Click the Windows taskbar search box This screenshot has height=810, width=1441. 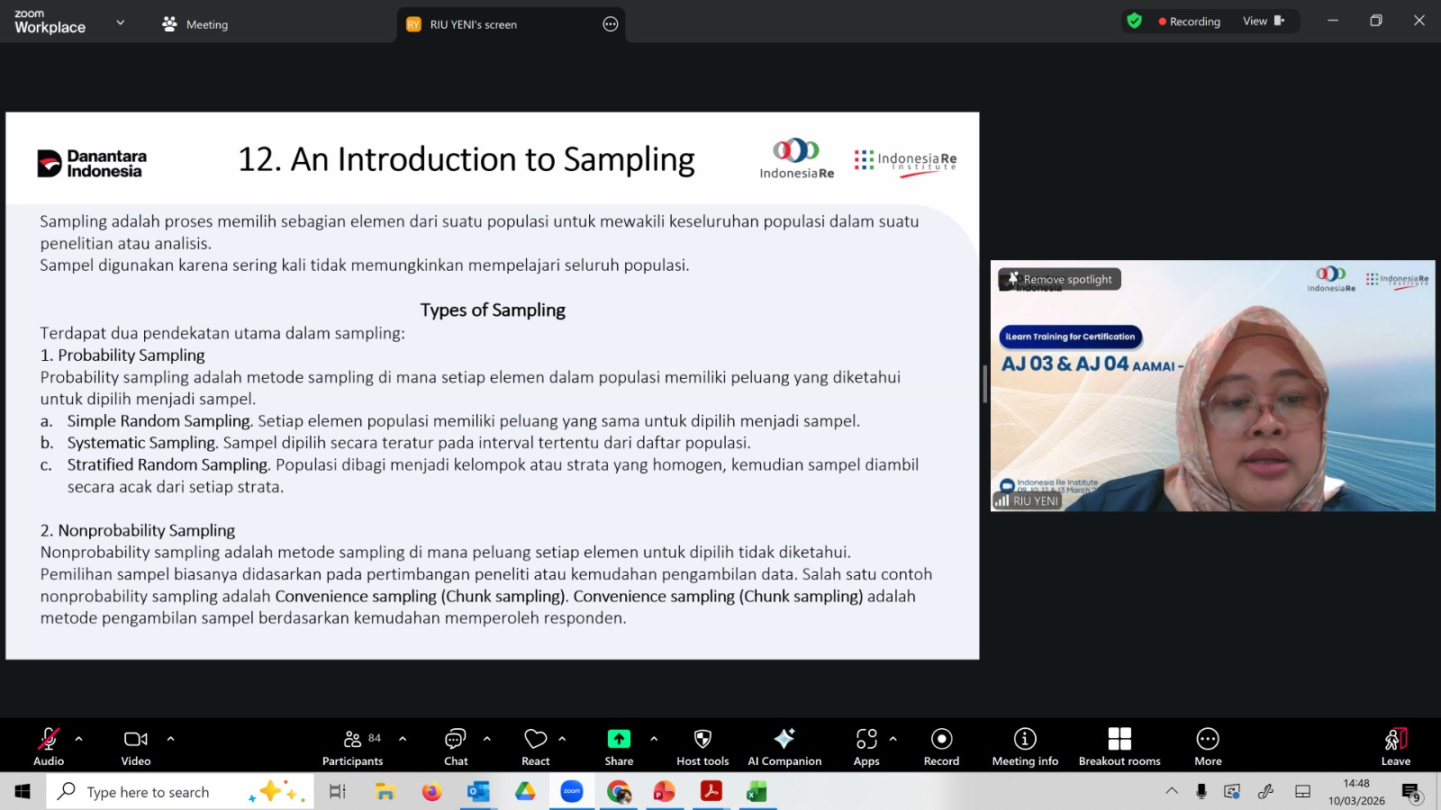pyautogui.click(x=180, y=792)
